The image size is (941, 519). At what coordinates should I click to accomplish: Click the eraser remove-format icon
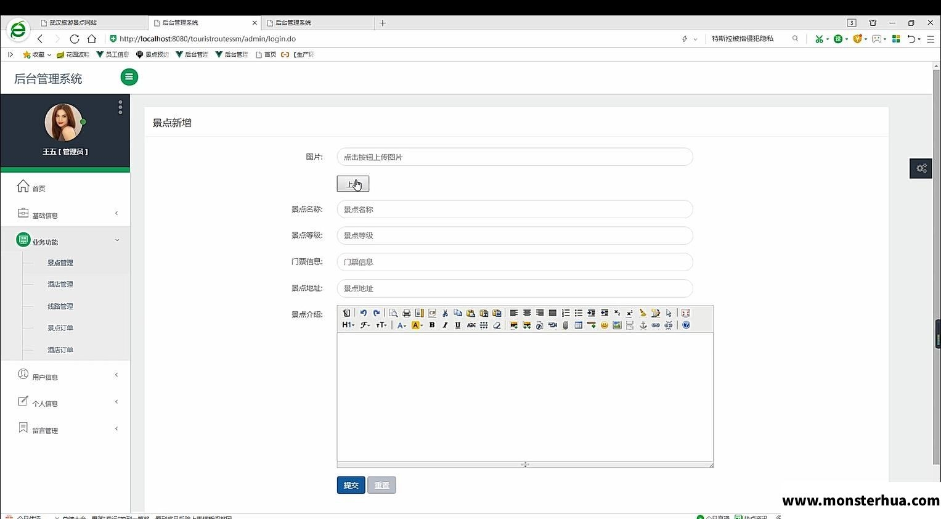click(497, 325)
